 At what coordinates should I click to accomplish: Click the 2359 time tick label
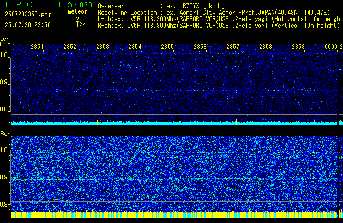[x=298, y=47]
